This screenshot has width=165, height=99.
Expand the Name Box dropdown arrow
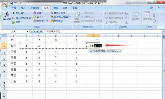[x=28, y=31]
